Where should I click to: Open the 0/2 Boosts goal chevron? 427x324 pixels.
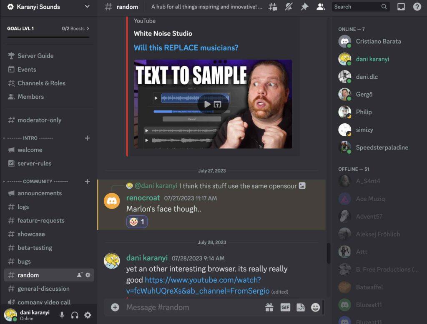[x=88, y=29]
